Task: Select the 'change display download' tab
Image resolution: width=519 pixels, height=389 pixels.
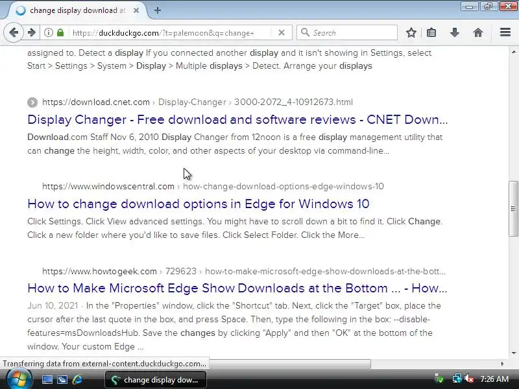Action: [78, 10]
